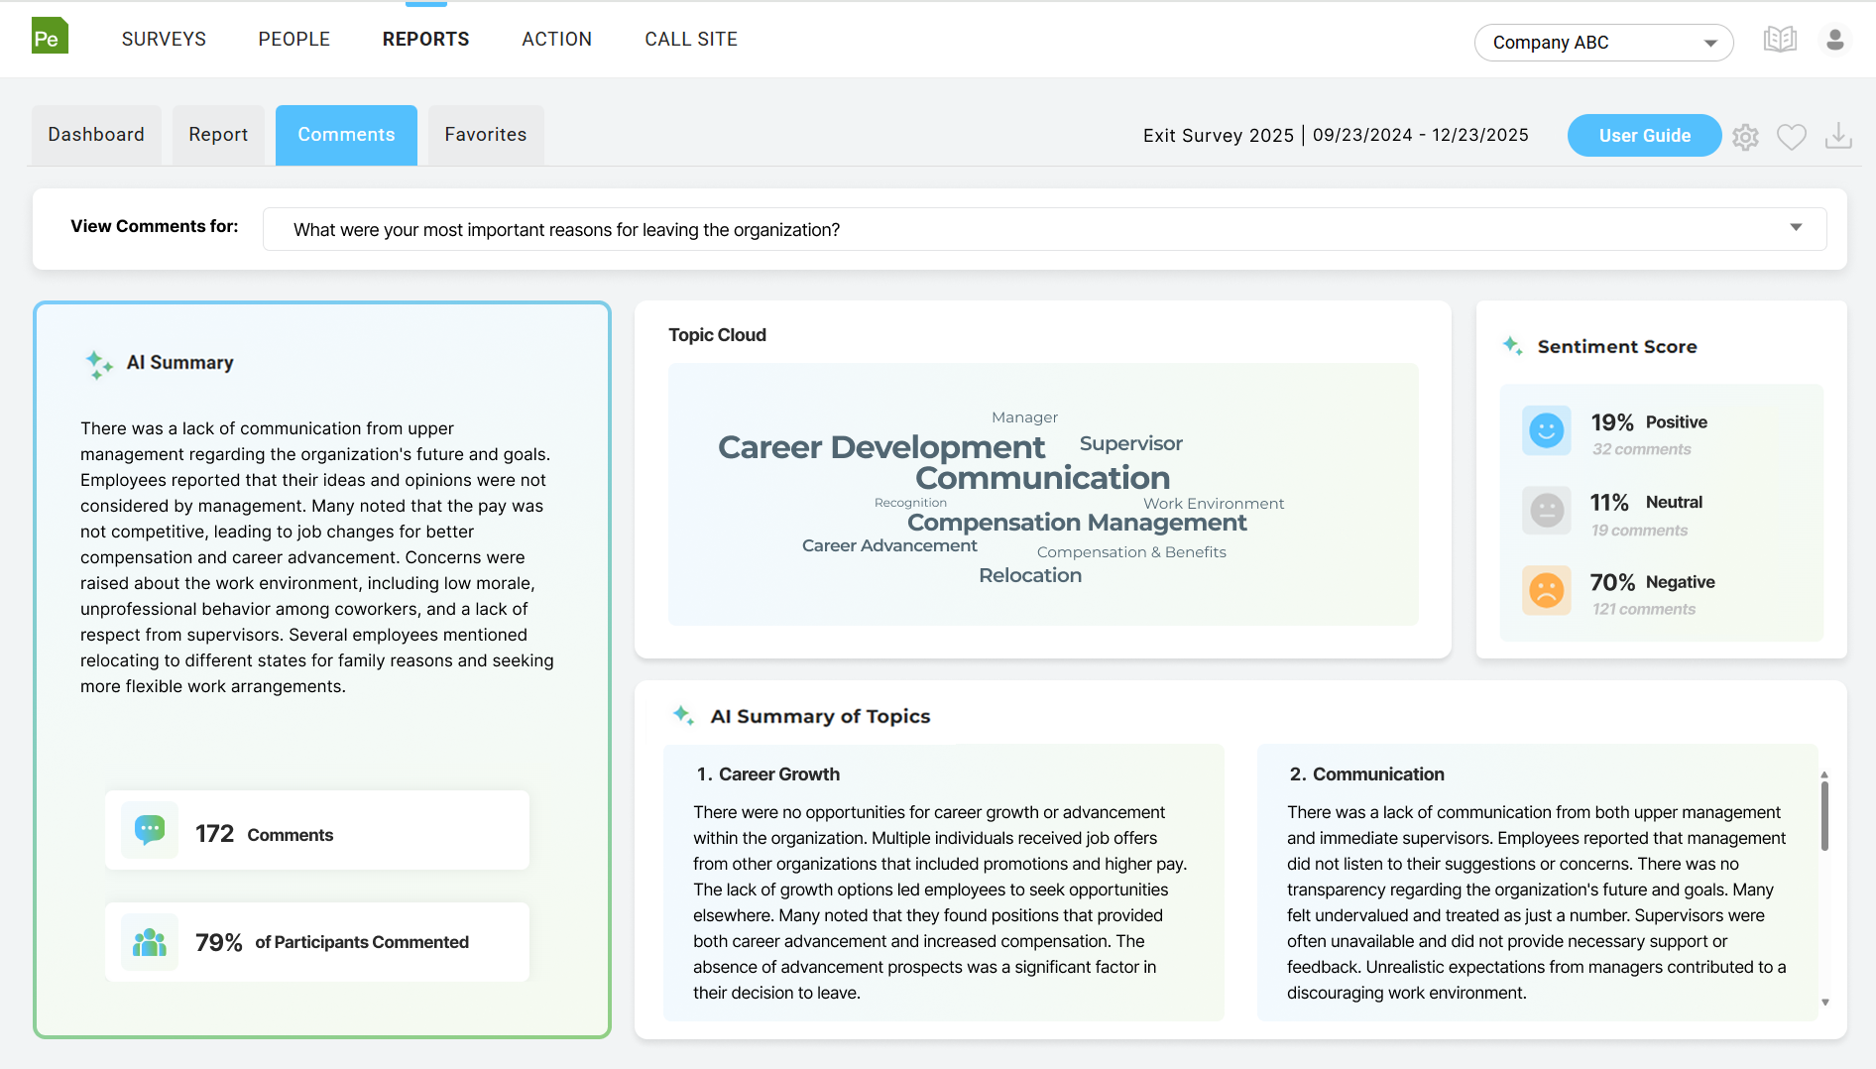Image resolution: width=1876 pixels, height=1069 pixels.
Task: Click the Negative sentiment frown icon
Action: 1546,591
